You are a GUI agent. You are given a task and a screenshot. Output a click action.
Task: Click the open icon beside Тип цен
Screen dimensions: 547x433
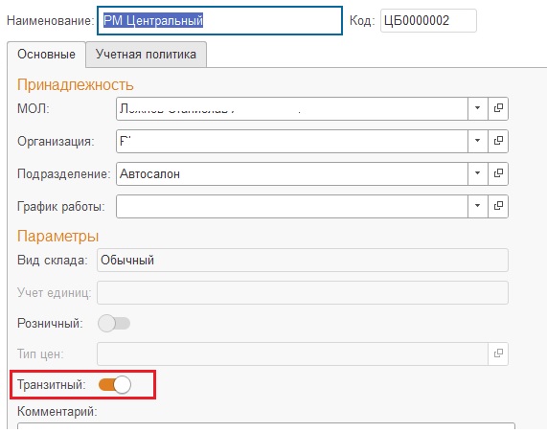(498, 353)
